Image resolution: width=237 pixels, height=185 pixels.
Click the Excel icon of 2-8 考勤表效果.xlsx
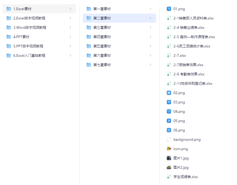[169, 74]
